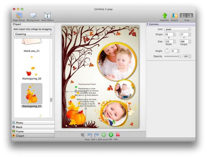Redo using the blue forward arrow
This screenshot has width=207, height=157.
coord(97,135)
